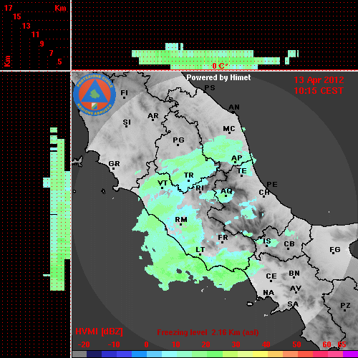Screen dimensions: 358x358
Task: Click the gray swatch at color bar start
Action: coord(79,354)
